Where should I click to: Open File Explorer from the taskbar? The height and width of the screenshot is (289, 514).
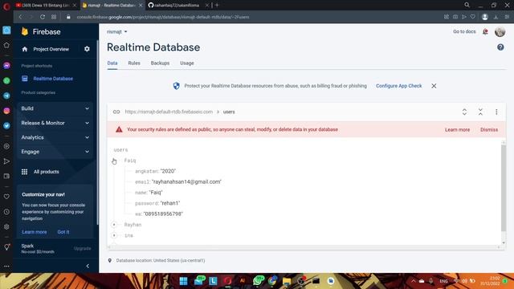click(x=287, y=281)
